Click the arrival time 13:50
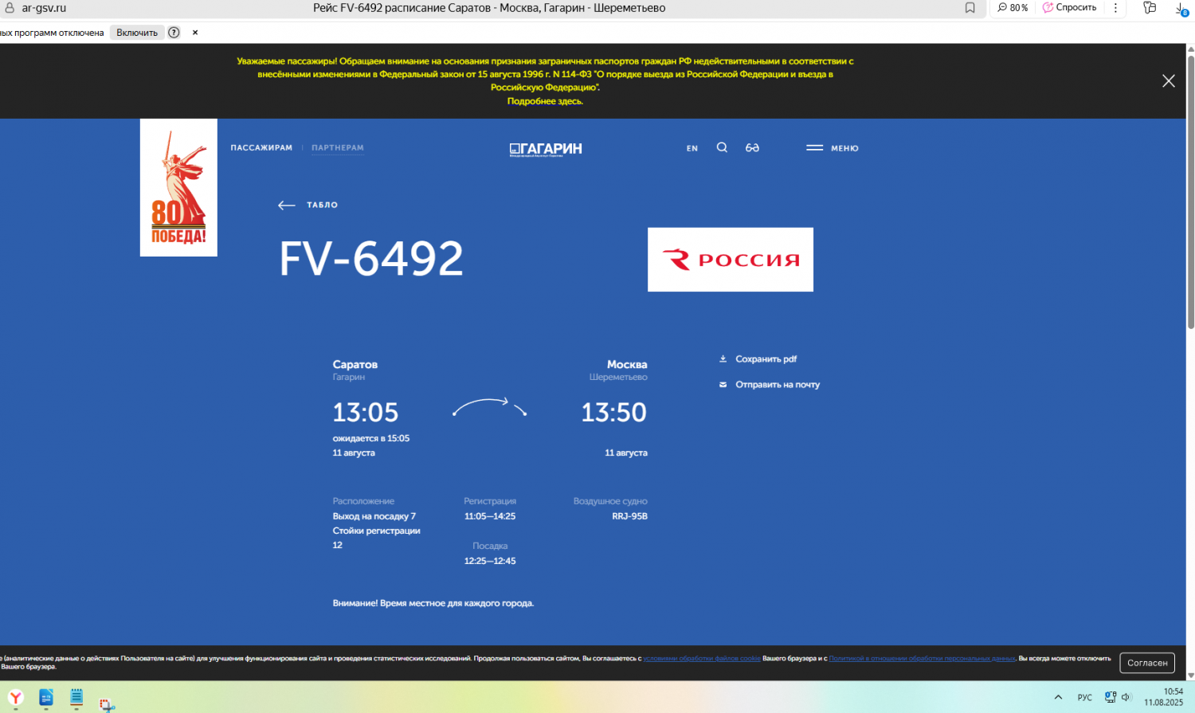 click(614, 413)
